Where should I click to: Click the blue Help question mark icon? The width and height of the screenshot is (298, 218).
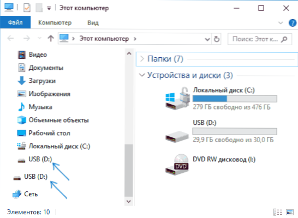coord(293,23)
